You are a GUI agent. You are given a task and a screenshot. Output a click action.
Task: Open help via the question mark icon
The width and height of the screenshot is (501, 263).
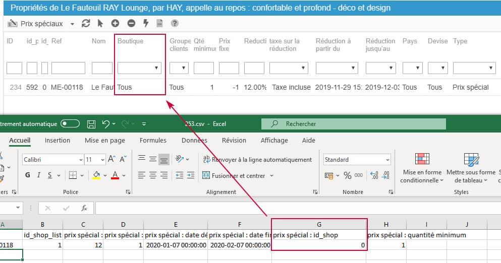175,24
